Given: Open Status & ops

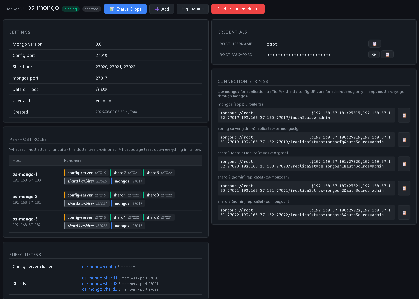Looking at the screenshot, I should tap(125, 9).
